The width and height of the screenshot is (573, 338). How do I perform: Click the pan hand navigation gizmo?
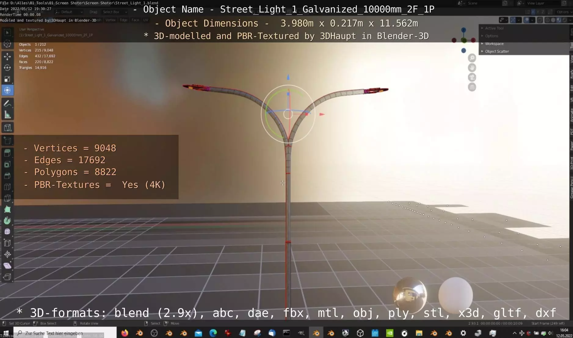click(x=472, y=68)
